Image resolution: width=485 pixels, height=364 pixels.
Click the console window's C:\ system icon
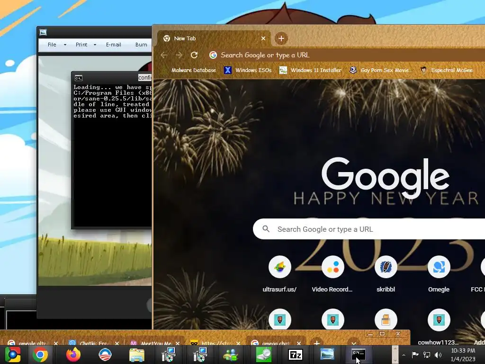[x=79, y=78]
